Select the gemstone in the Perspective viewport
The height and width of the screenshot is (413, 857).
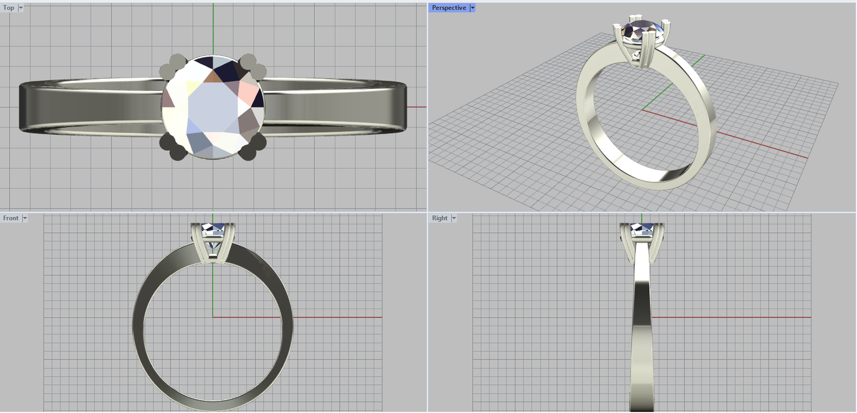click(x=642, y=31)
